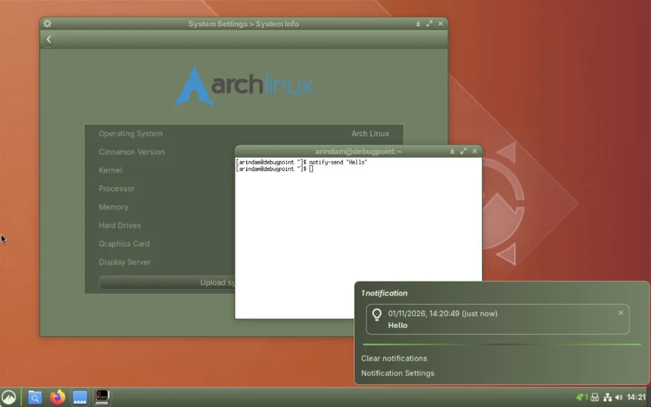Click the green notification bell showing 1
Viewport: 651px width, 407px height.
(x=580, y=396)
